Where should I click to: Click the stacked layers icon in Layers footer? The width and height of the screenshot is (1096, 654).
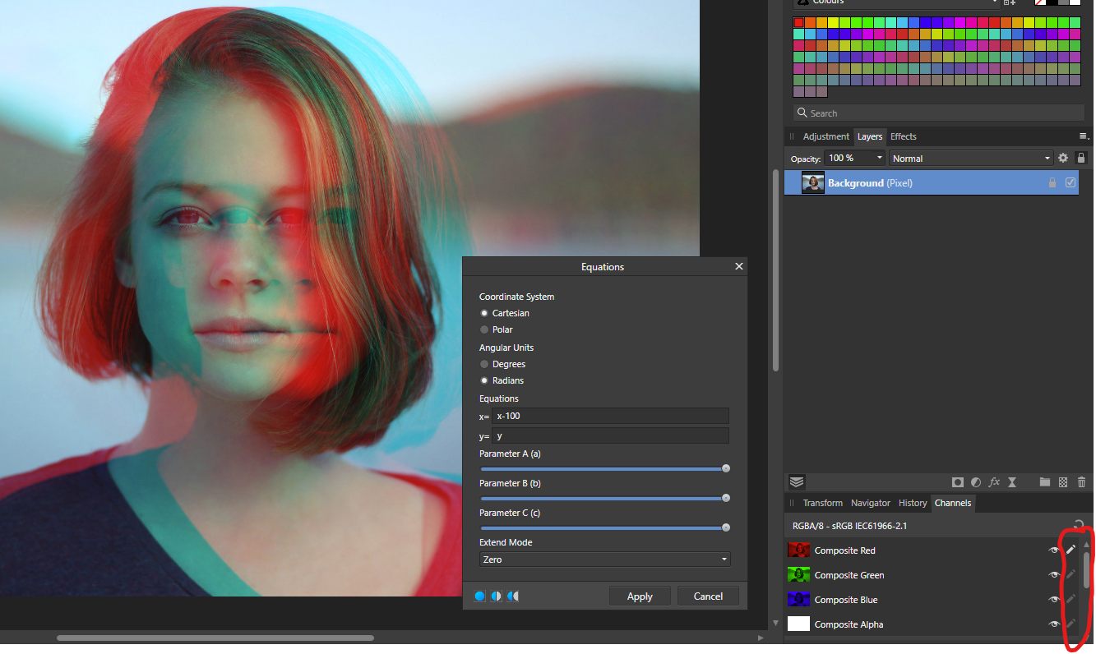[797, 482]
